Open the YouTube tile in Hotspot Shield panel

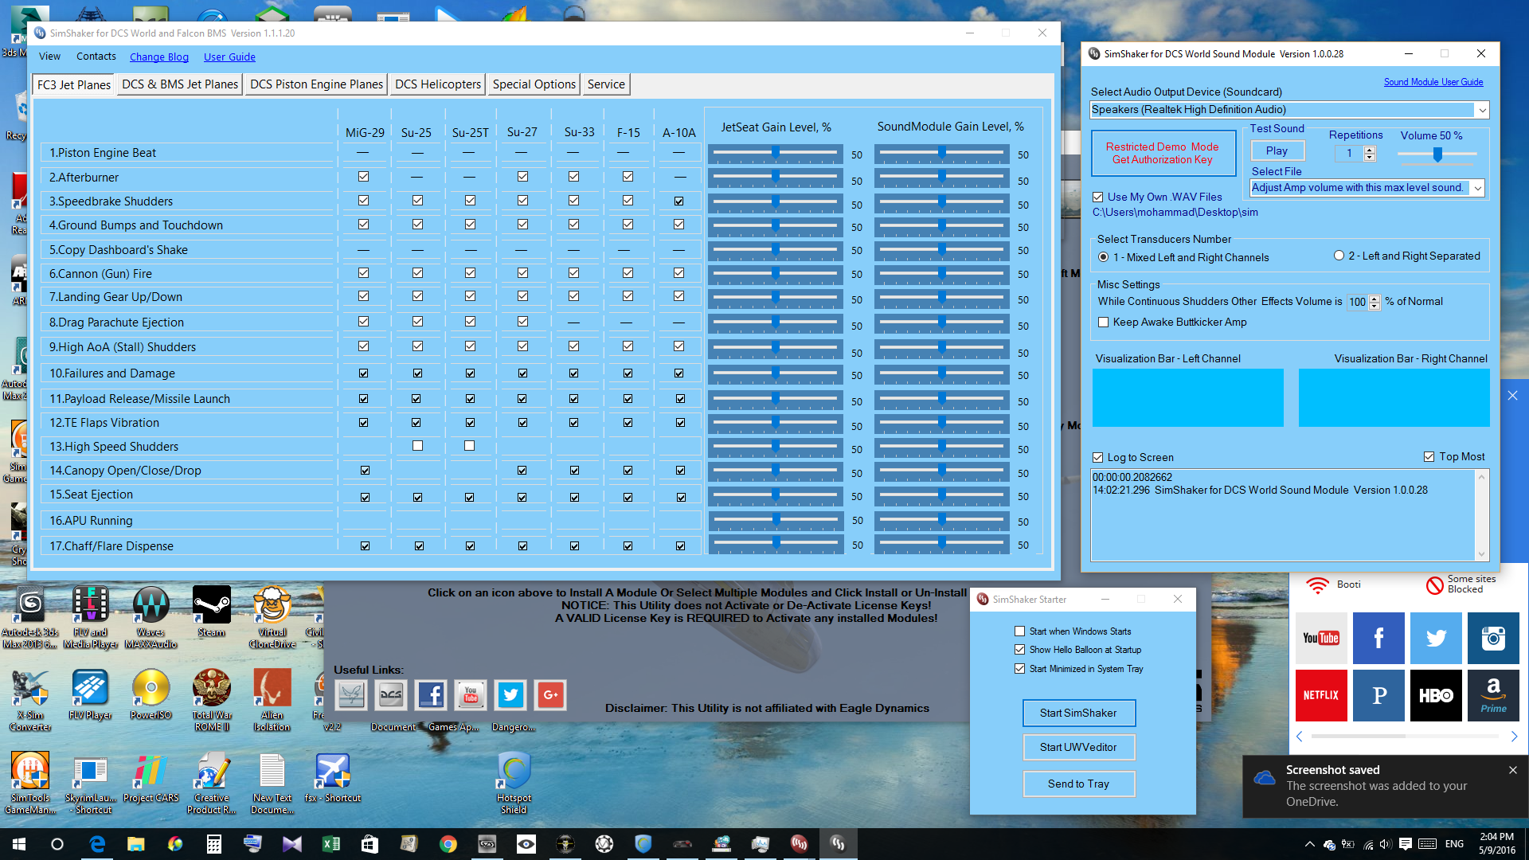point(1321,638)
